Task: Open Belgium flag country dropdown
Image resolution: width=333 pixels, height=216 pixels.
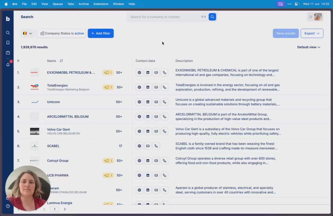Action: 28,33
